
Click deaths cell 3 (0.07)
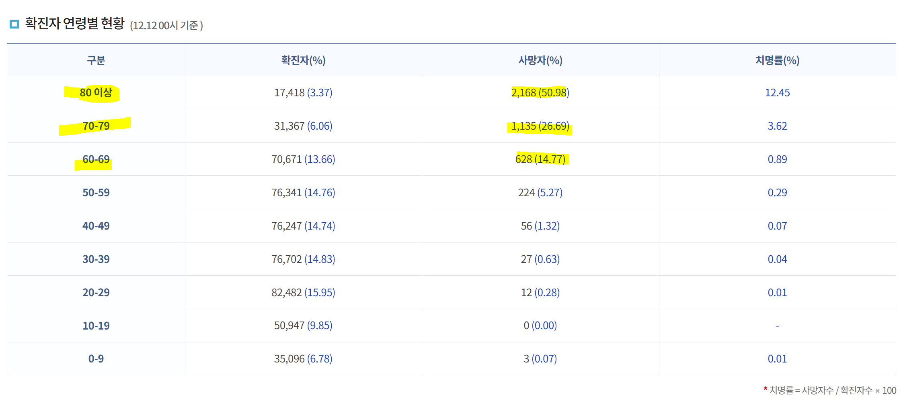(x=540, y=359)
